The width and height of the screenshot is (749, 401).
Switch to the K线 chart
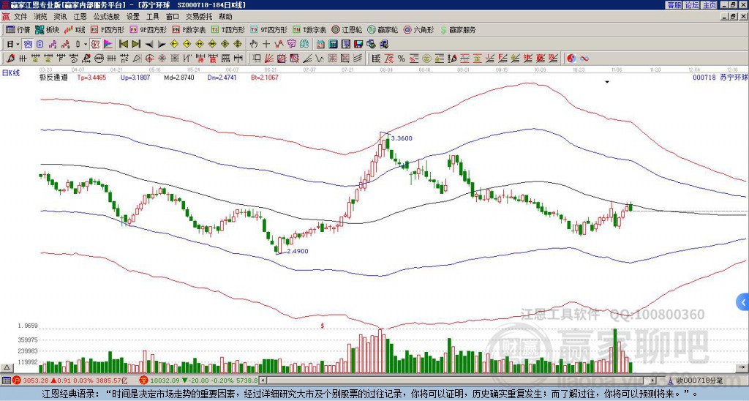point(74,29)
